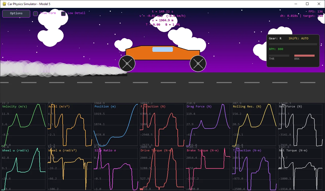
Task: Click the Shift: AUTO label
Action: pos(298,38)
